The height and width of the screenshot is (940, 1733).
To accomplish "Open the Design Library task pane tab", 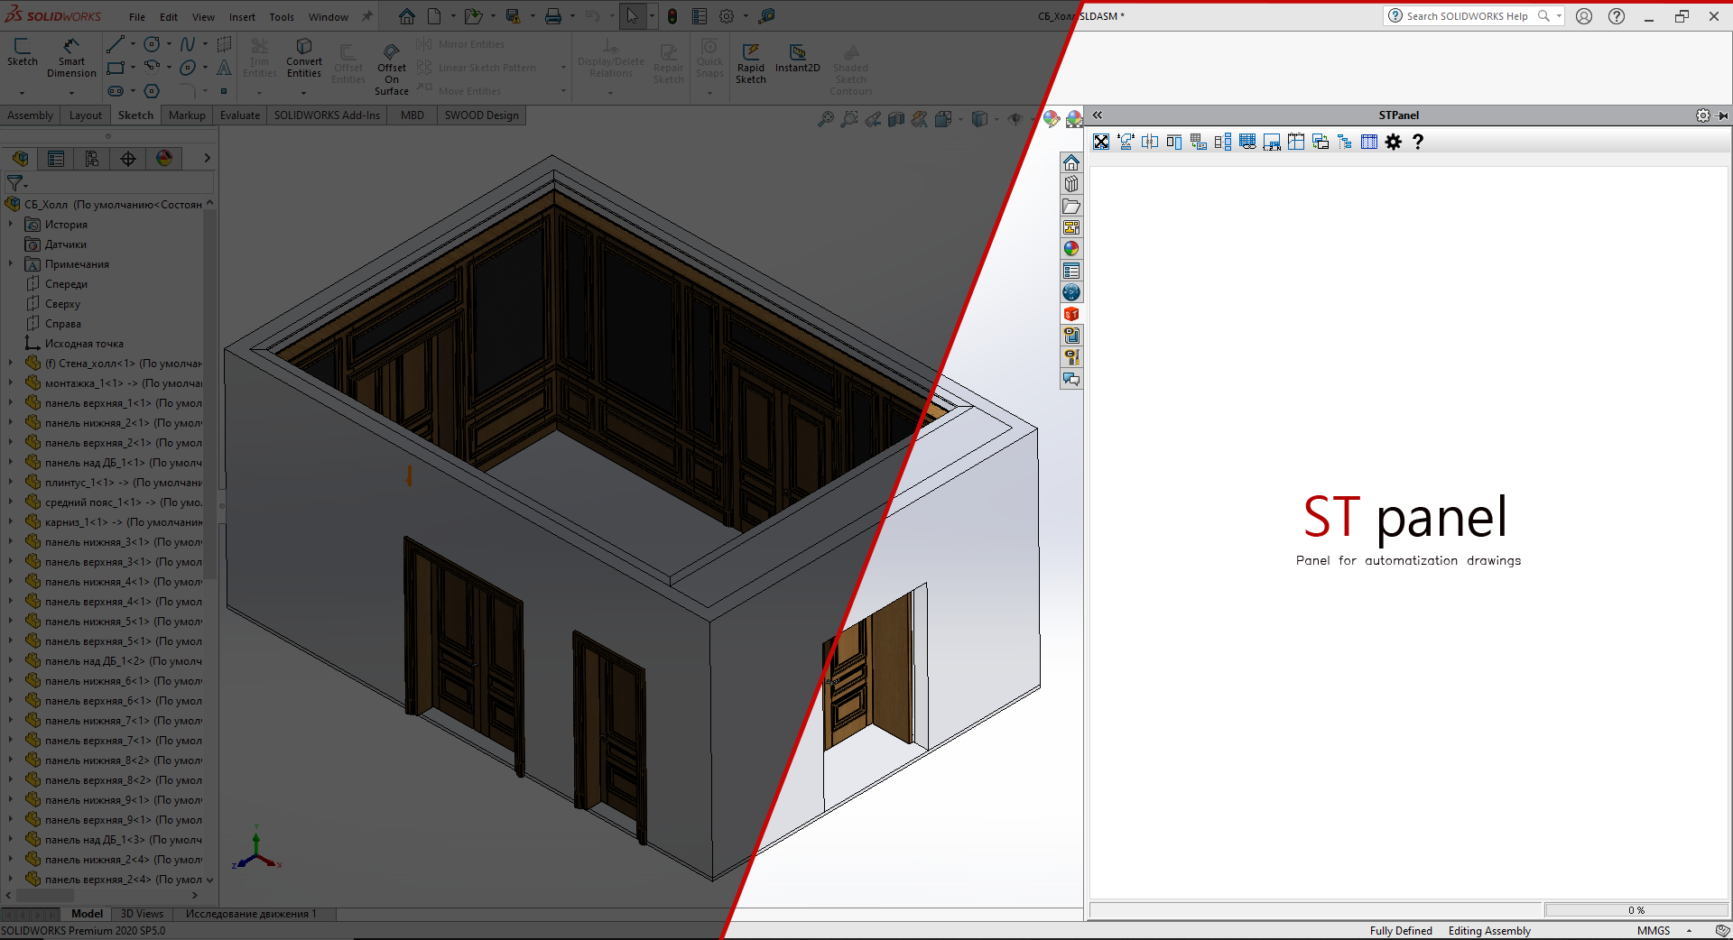I will 1071,184.
